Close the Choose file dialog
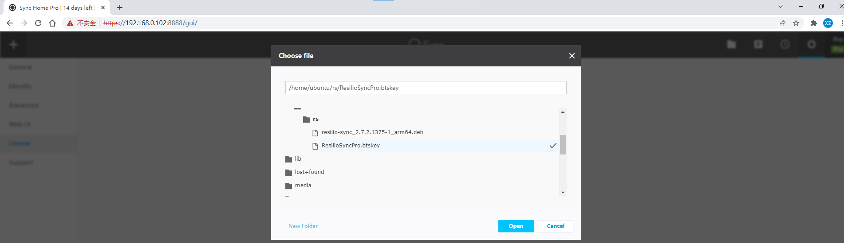The image size is (844, 243). (572, 56)
